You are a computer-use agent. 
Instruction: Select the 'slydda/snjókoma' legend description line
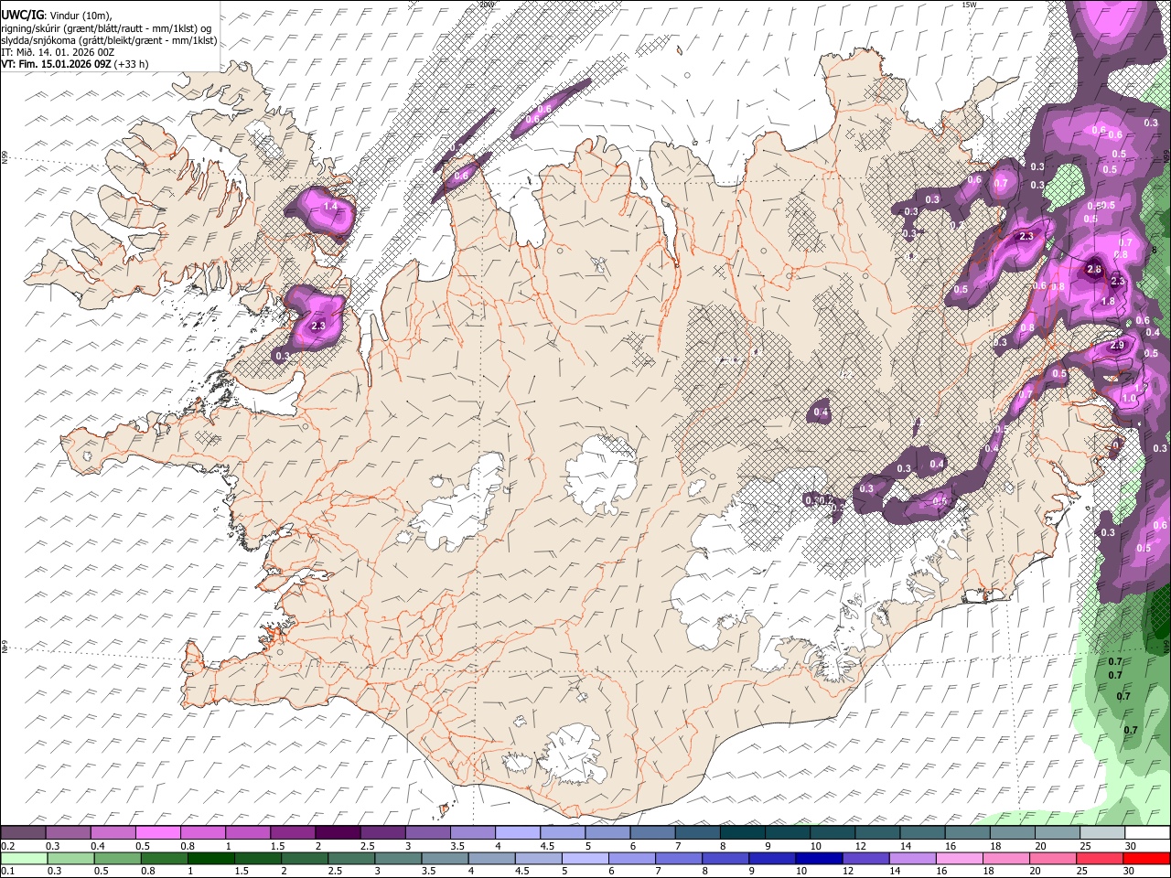point(110,40)
